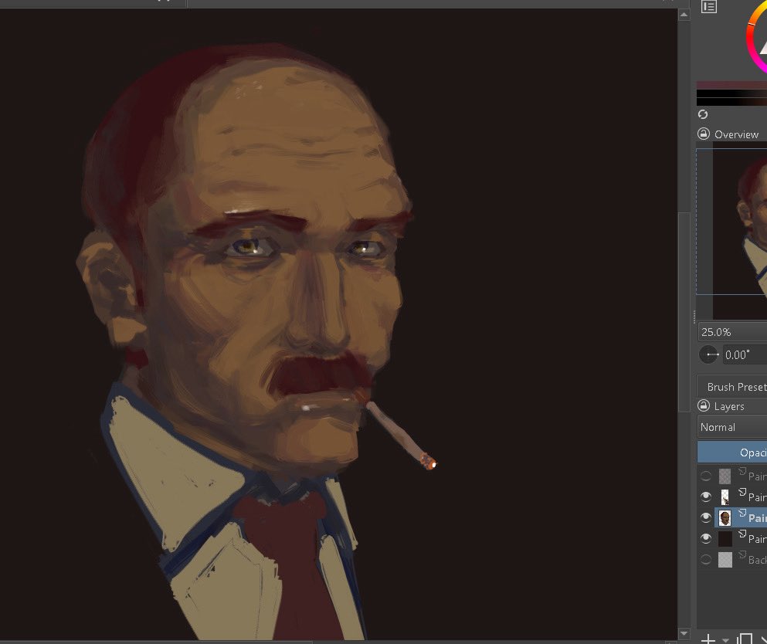767x644 pixels.
Task: Hide the cigarette paint layer
Action: tap(705, 497)
